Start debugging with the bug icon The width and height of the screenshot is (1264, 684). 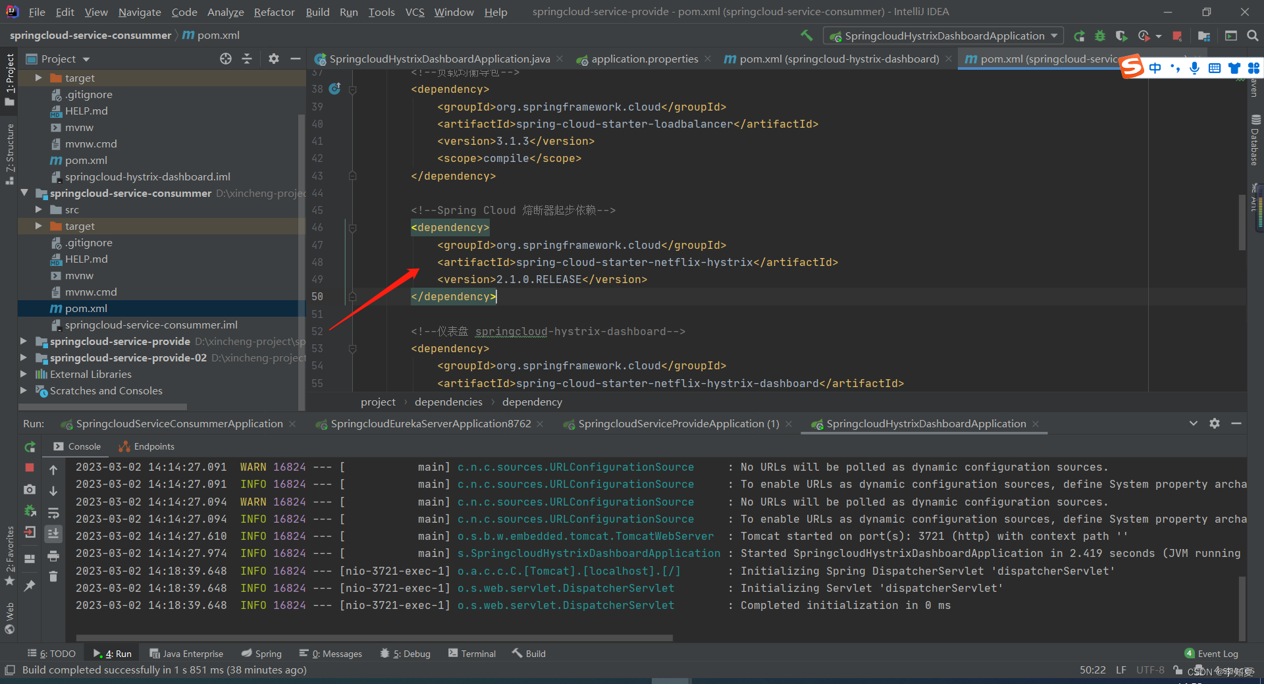pos(1100,36)
